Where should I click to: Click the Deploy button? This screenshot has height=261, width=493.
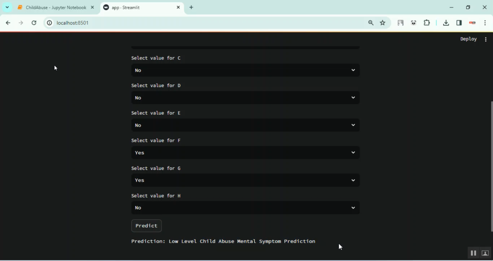(x=468, y=39)
